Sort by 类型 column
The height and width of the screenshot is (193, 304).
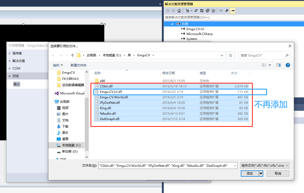pyautogui.click(x=203, y=73)
